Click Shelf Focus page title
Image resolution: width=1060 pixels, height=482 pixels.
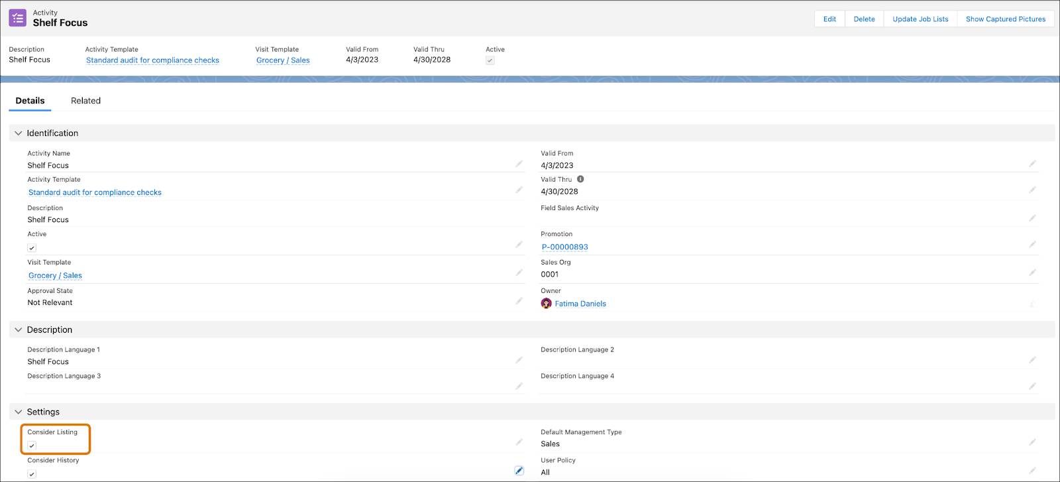60,23
